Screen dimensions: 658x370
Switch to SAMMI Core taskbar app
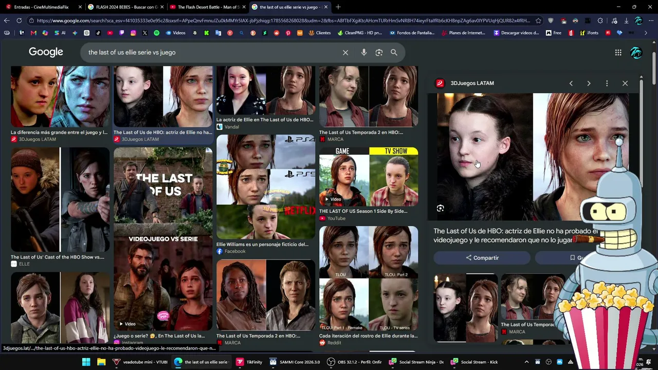click(x=295, y=362)
